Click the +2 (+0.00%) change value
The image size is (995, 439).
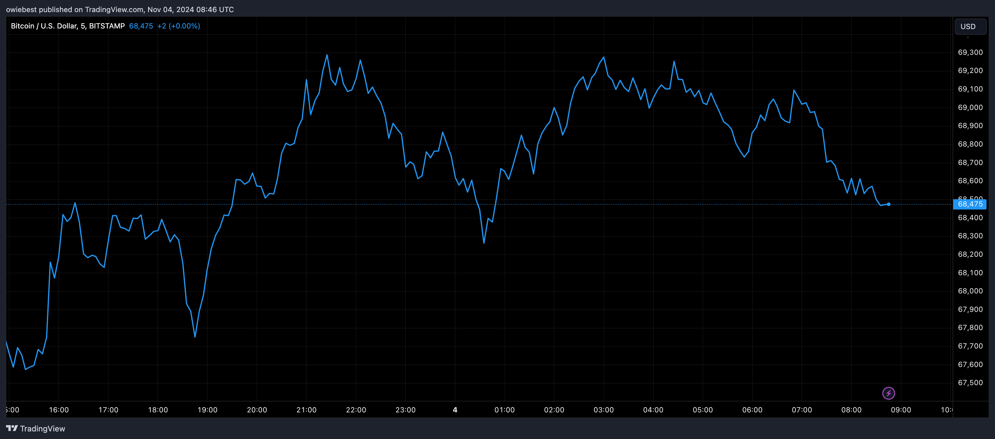coord(178,26)
